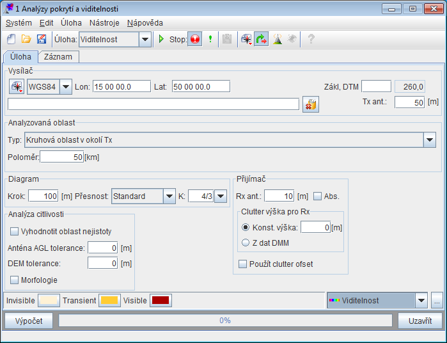The height and width of the screenshot is (343, 447).
Task: Start the calculation with the green play icon
Action: (x=161, y=39)
